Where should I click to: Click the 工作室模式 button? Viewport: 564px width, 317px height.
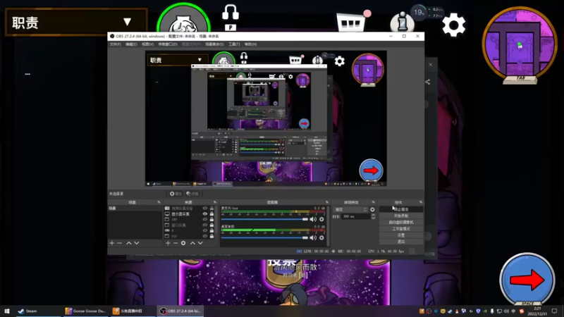[x=401, y=228]
